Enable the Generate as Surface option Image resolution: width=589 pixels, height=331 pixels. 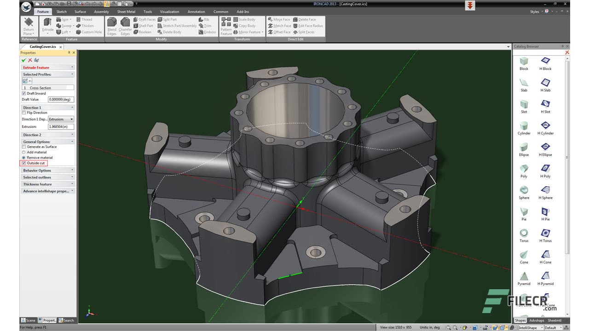click(24, 147)
